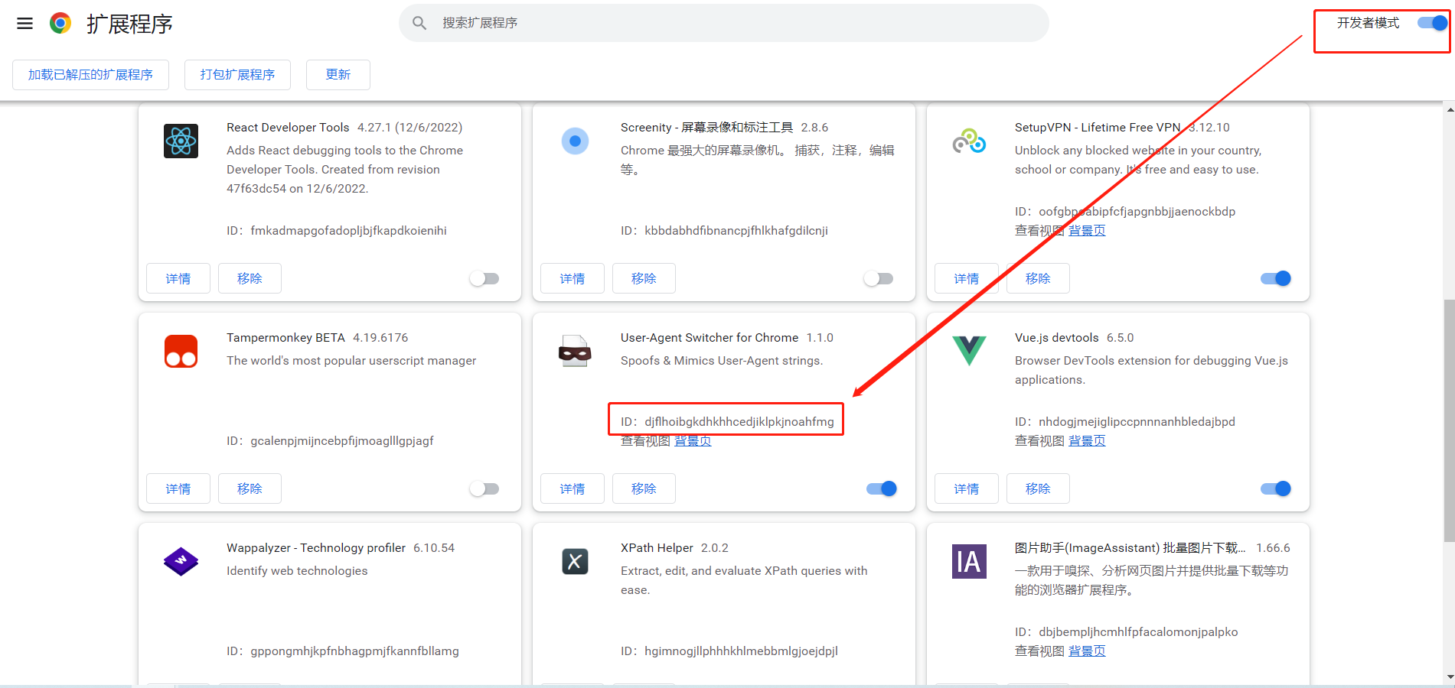
Task: Remove the SetupVPN extension
Action: coord(1038,278)
